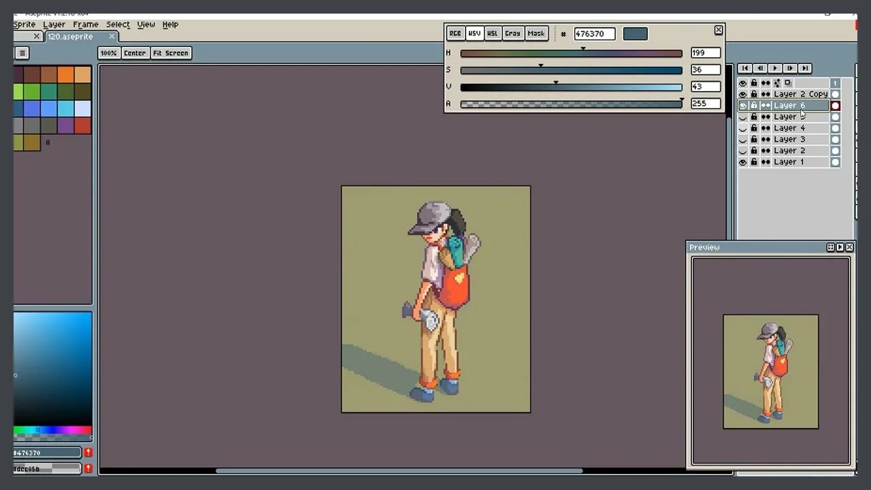Lock Layer 2 Copy
The width and height of the screenshot is (871, 490).
754,94
